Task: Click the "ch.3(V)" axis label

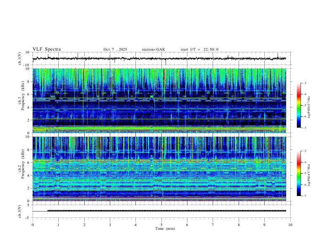Action: pos(20,211)
